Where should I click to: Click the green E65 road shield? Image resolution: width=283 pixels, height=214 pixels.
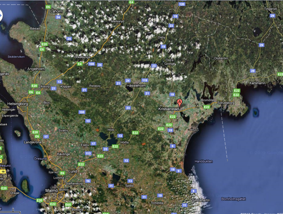68,205
